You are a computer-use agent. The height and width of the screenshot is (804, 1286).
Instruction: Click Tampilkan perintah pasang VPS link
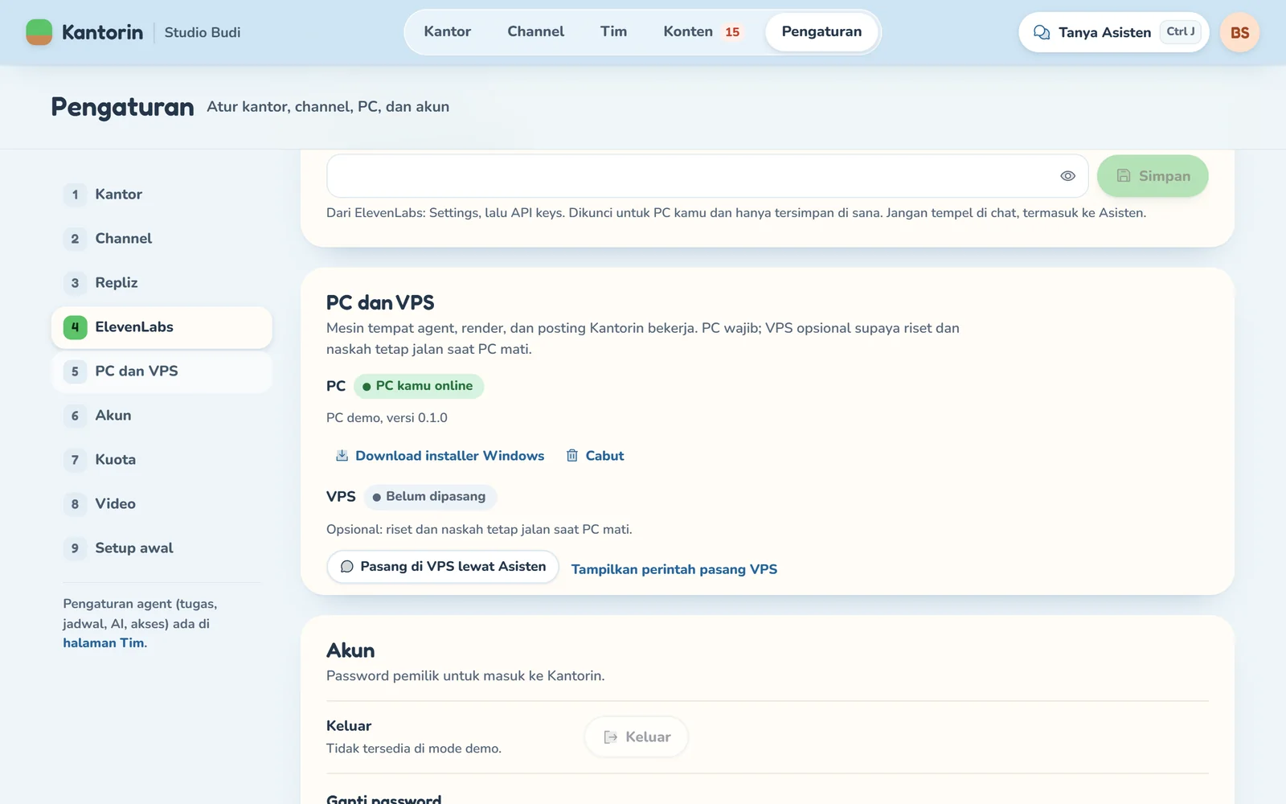point(674,569)
